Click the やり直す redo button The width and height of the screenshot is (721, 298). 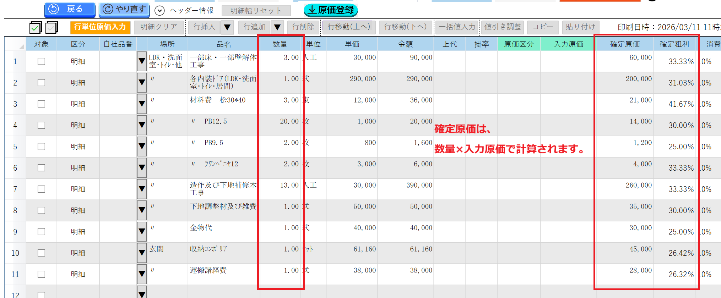(124, 10)
